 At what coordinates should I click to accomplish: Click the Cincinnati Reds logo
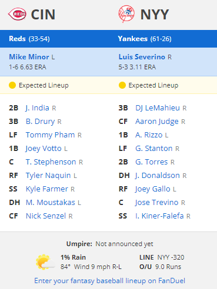click(x=17, y=14)
